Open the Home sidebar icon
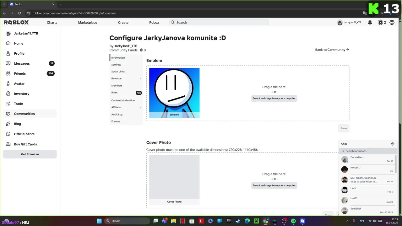Screen dimensions: 402x226 8,43
